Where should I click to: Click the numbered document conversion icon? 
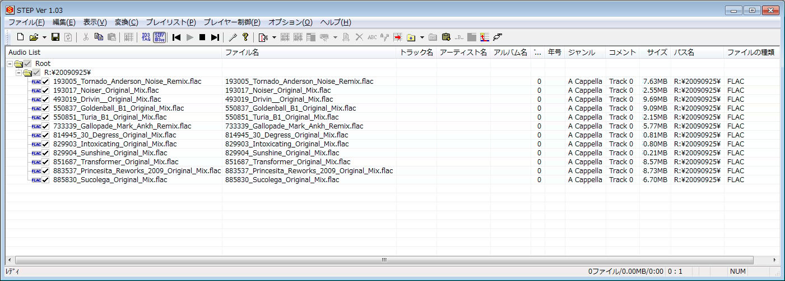click(x=263, y=37)
